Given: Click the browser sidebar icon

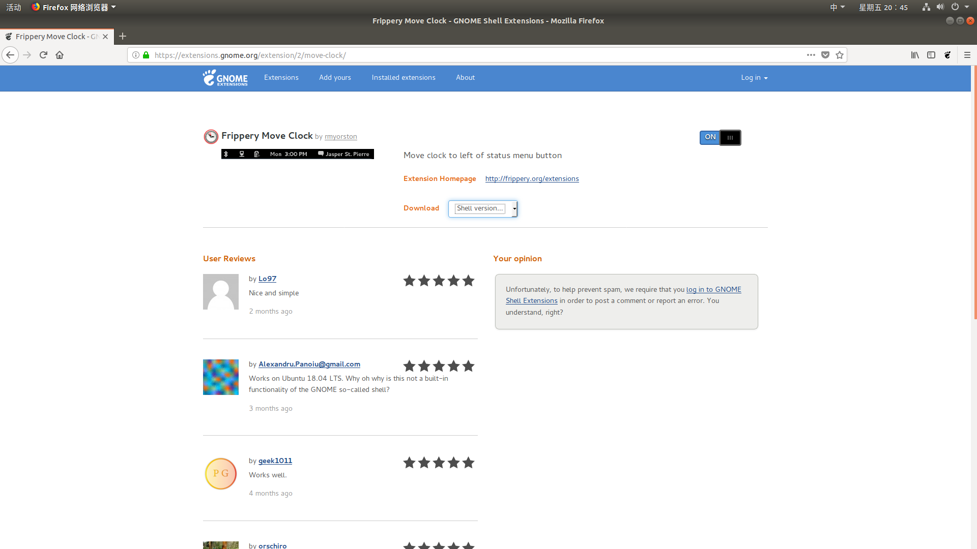Looking at the screenshot, I should 931,55.
